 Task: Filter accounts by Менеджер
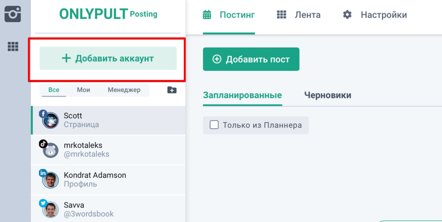coord(124,90)
